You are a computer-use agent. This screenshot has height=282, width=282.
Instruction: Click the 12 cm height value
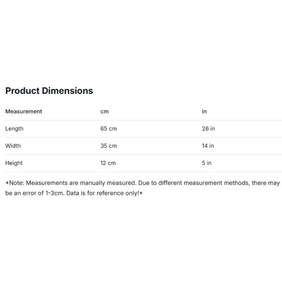pos(108,163)
